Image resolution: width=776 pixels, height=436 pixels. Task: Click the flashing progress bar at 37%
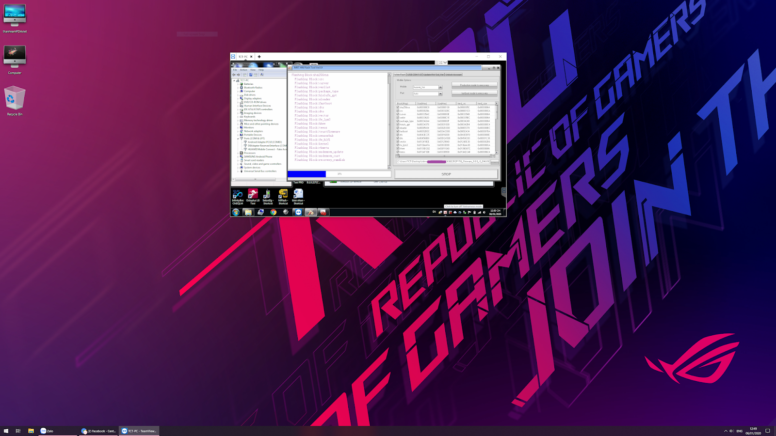tap(339, 174)
